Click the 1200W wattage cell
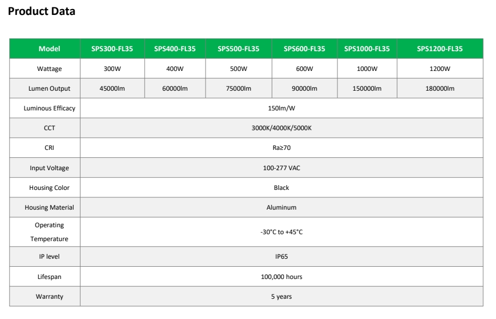The width and height of the screenshot is (496, 319). [x=440, y=69]
